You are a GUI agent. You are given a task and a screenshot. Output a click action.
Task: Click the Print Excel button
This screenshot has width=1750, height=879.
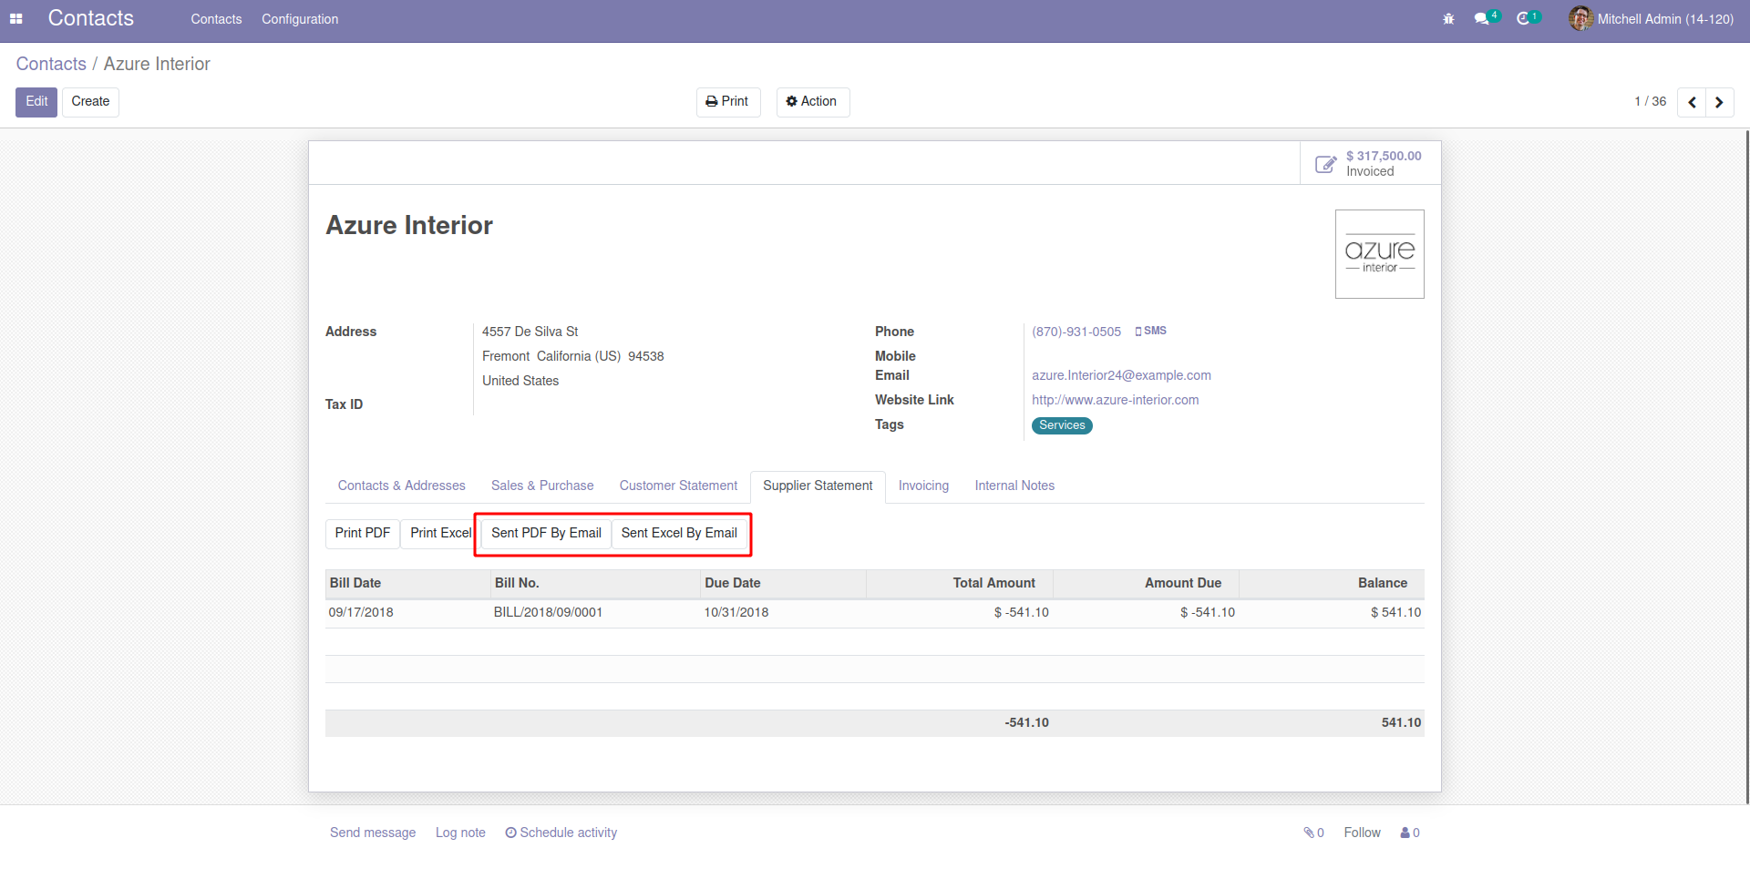(440, 534)
